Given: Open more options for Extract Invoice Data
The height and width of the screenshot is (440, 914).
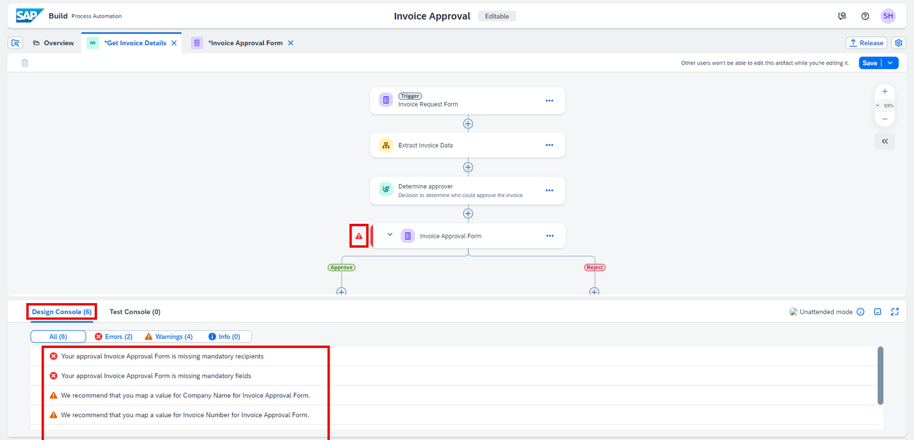Looking at the screenshot, I should [550, 145].
